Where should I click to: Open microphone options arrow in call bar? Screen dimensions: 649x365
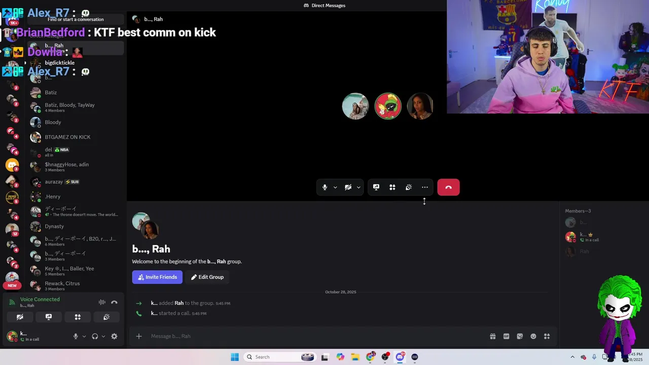pos(335,187)
